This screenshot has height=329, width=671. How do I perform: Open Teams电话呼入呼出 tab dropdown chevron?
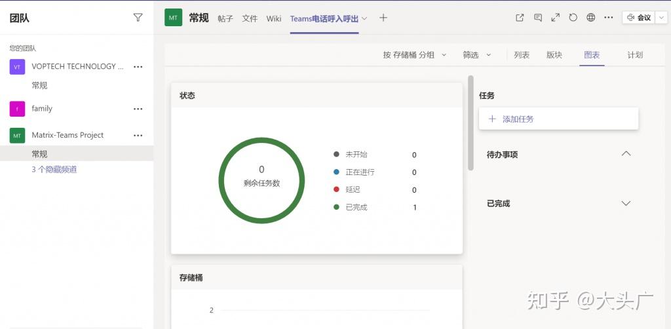pos(364,18)
